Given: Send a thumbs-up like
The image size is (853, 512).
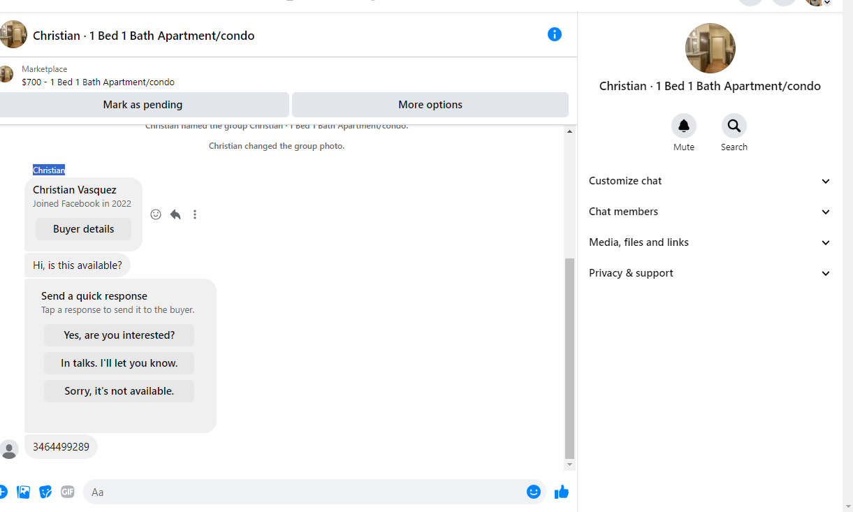Looking at the screenshot, I should pyautogui.click(x=562, y=492).
